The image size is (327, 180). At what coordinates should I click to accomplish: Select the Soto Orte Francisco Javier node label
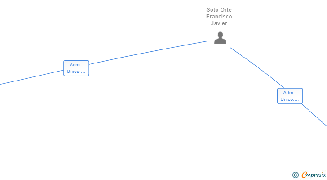click(x=219, y=17)
